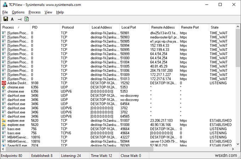
Task: Click ESTABLISHED state on explorer.exe port 51007 row
Action: [x=220, y=121]
